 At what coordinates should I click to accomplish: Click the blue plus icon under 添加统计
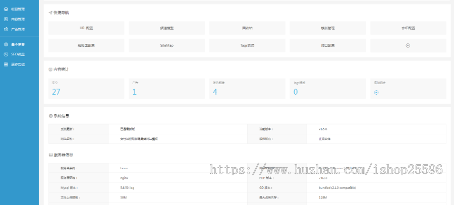tap(376, 93)
